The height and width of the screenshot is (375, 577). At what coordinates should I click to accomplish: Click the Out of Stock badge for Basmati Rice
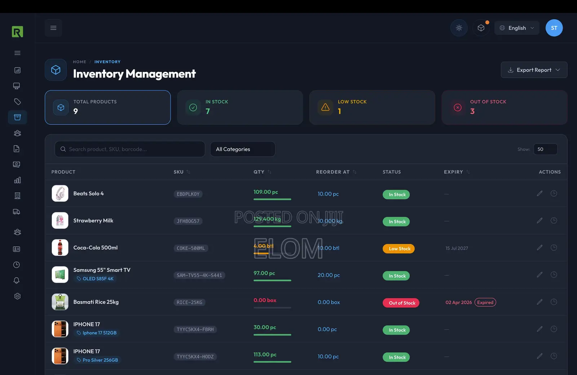pyautogui.click(x=401, y=303)
